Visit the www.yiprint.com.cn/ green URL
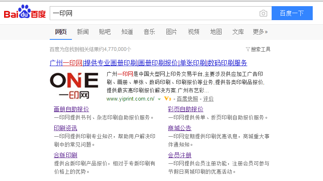The height and width of the screenshot is (181, 323). (130, 99)
